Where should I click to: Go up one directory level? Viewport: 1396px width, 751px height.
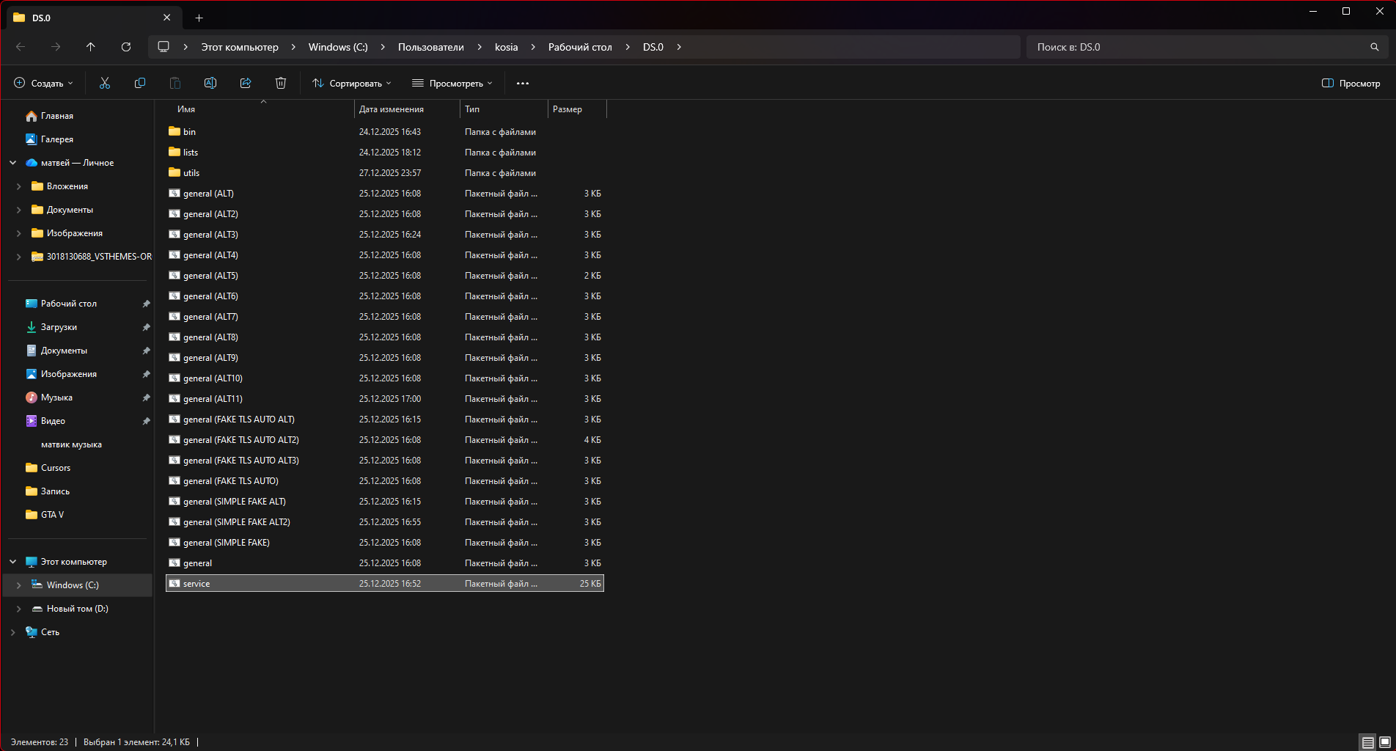(x=91, y=47)
